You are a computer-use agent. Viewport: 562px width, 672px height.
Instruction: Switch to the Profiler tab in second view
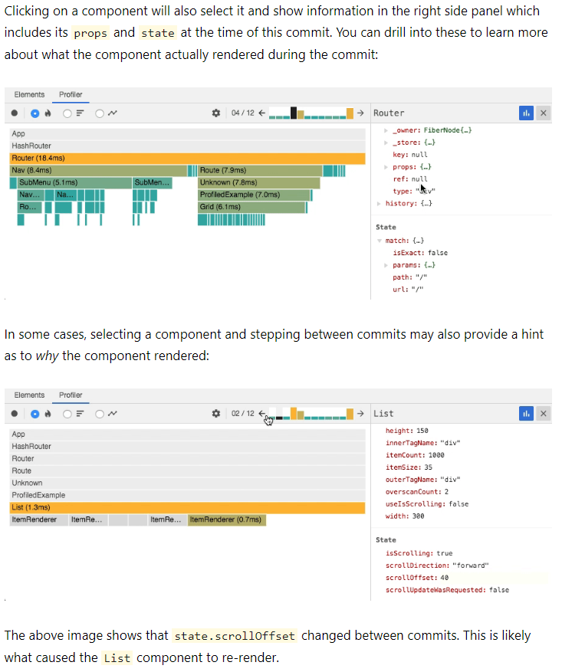click(x=70, y=395)
